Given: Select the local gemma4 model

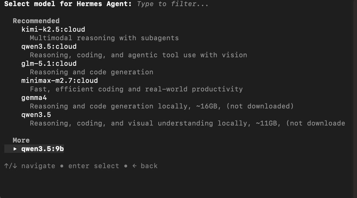Looking at the screenshot, I should pyautogui.click(x=34, y=97).
